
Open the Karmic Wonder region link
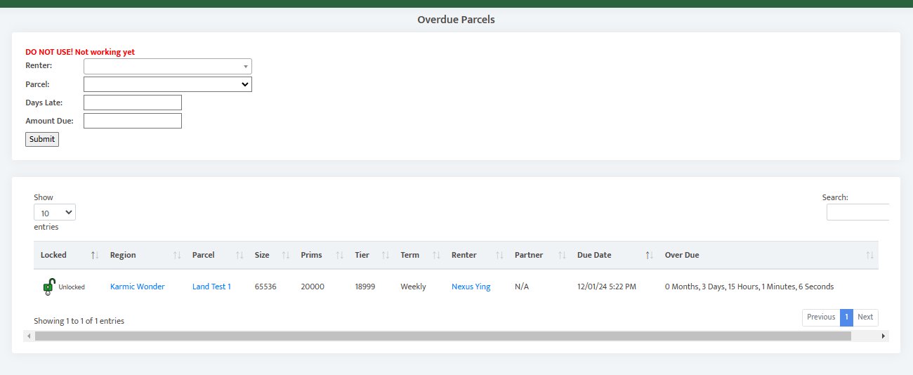coord(138,287)
